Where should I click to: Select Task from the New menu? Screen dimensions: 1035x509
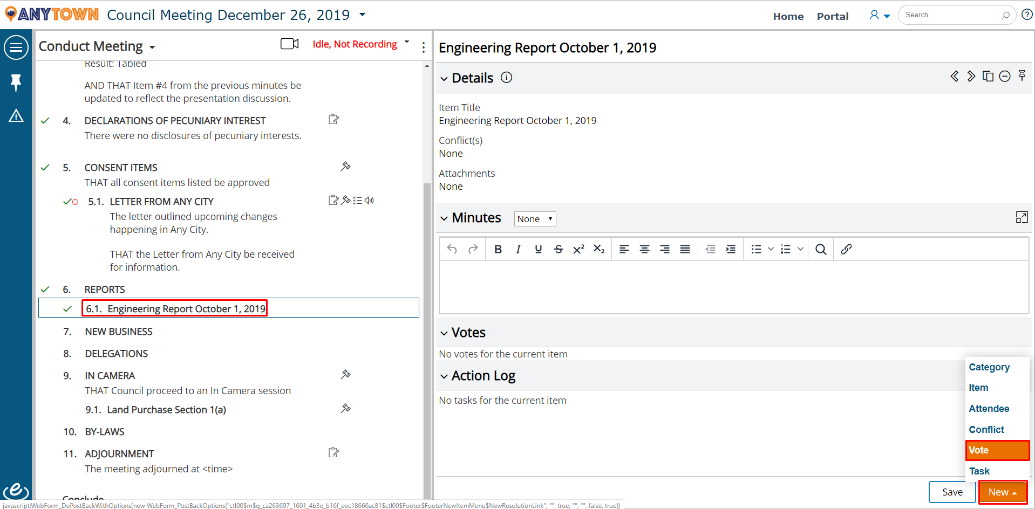[979, 471]
